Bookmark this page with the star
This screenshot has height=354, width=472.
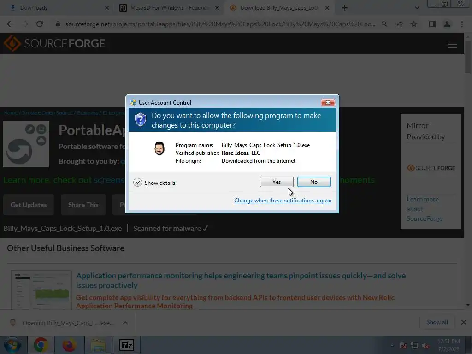click(x=414, y=24)
